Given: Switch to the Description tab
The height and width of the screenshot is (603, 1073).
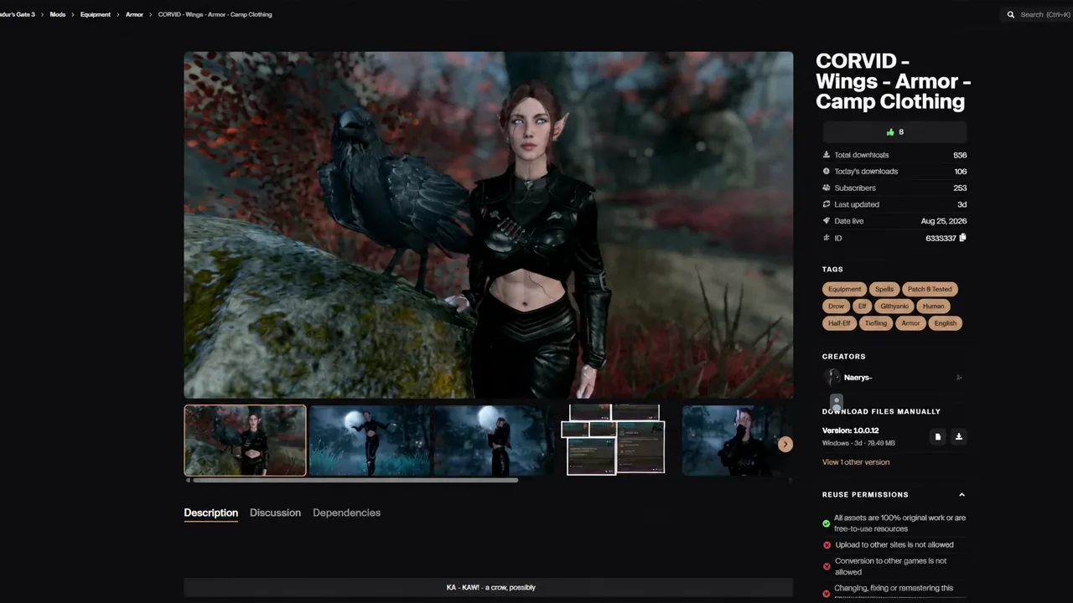Looking at the screenshot, I should 211,513.
